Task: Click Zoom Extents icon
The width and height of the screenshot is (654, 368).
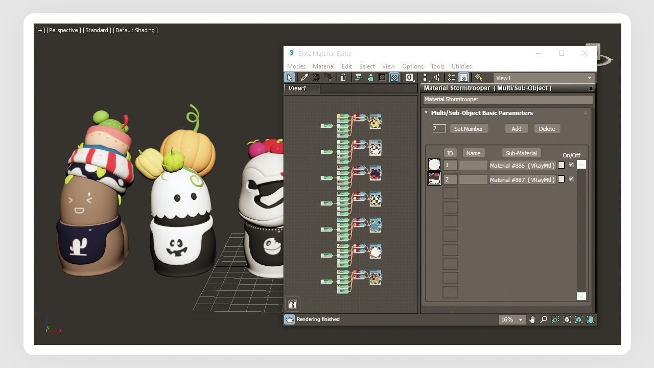Action: 567,319
